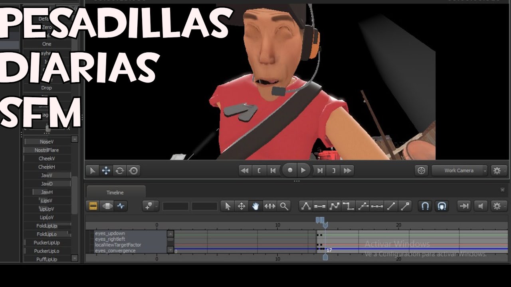Click the slider list up arrow
This screenshot has width=511, height=287.
coord(75,139)
